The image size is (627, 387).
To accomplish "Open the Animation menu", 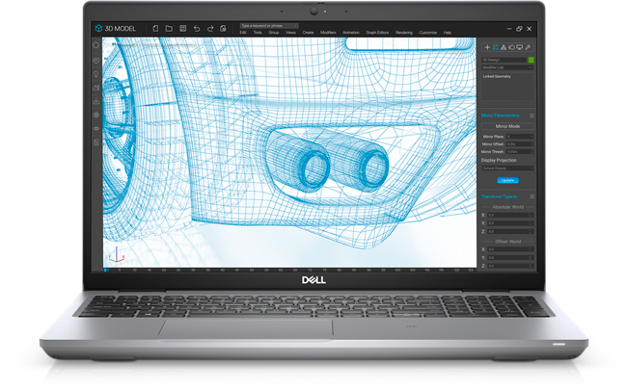I will tap(351, 33).
